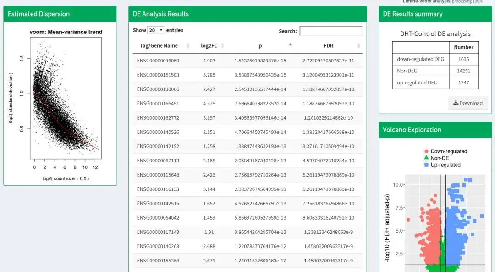Image resolution: width=495 pixels, height=272 pixels.
Task: Select the up-regulated DEG summary row
Action: (417, 83)
